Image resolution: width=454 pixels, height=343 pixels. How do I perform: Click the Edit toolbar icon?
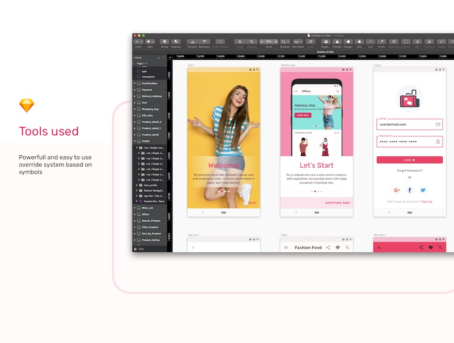pyautogui.click(x=417, y=42)
